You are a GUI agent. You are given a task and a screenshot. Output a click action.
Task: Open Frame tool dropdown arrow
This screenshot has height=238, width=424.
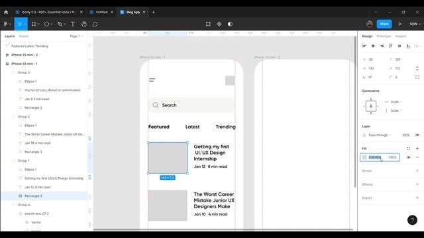click(x=38, y=24)
